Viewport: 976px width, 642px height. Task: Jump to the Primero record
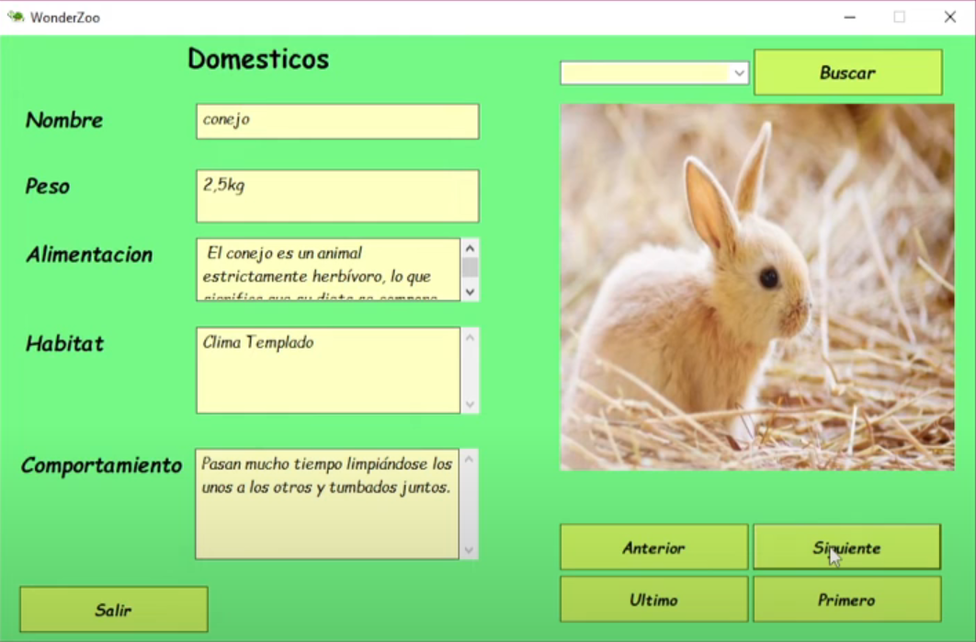coord(846,599)
